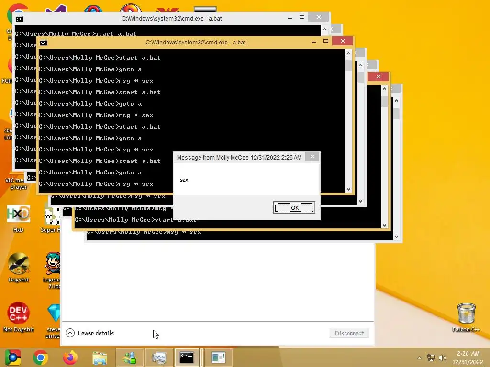Minimize the front cmd.exe a.bat window

coord(314,41)
